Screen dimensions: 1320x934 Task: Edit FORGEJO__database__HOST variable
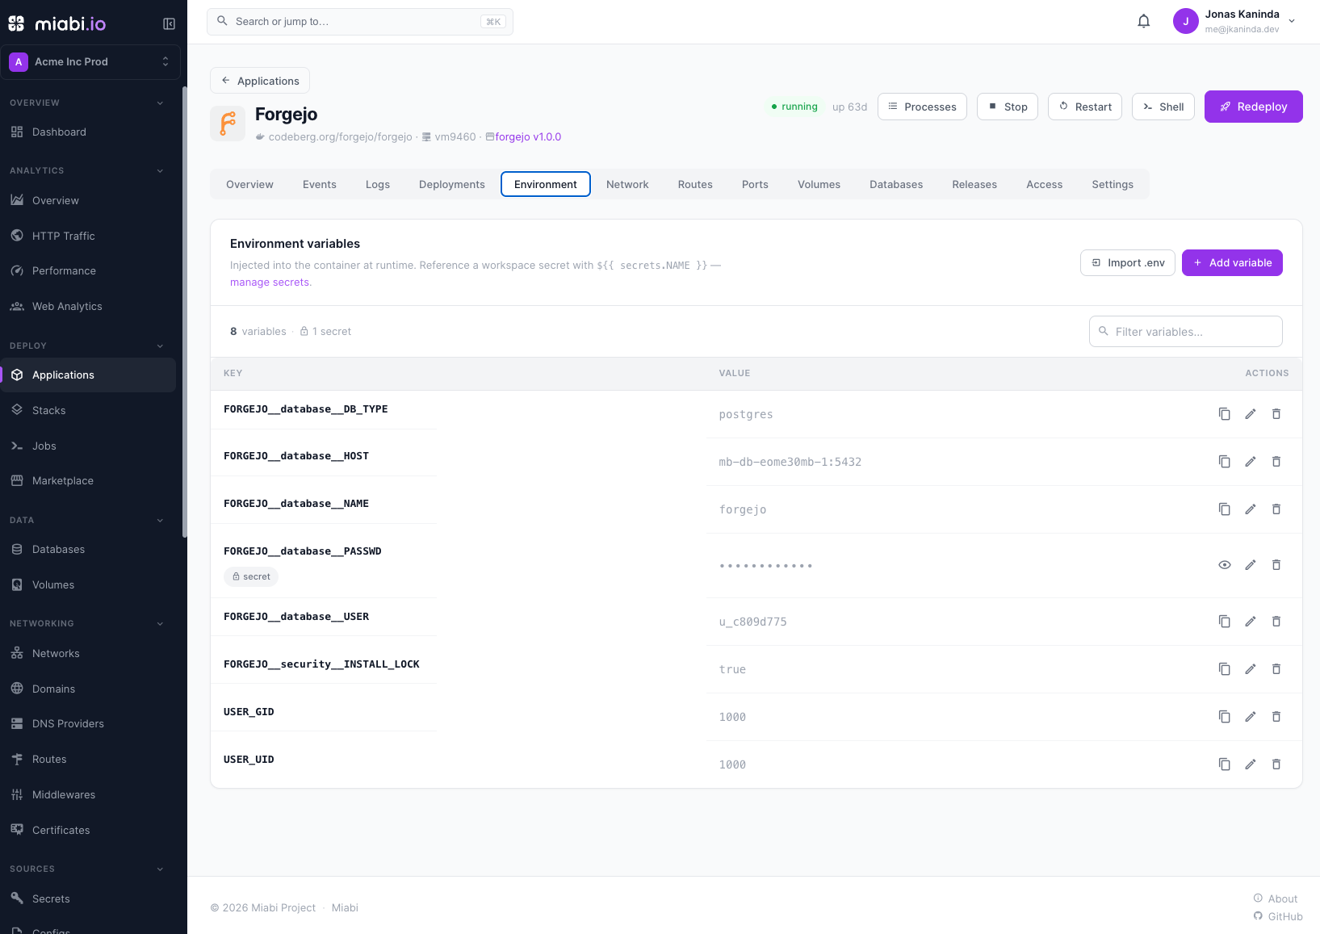1251,462
